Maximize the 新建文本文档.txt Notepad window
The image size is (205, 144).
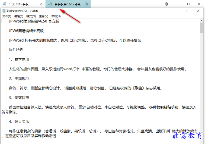[188, 11]
